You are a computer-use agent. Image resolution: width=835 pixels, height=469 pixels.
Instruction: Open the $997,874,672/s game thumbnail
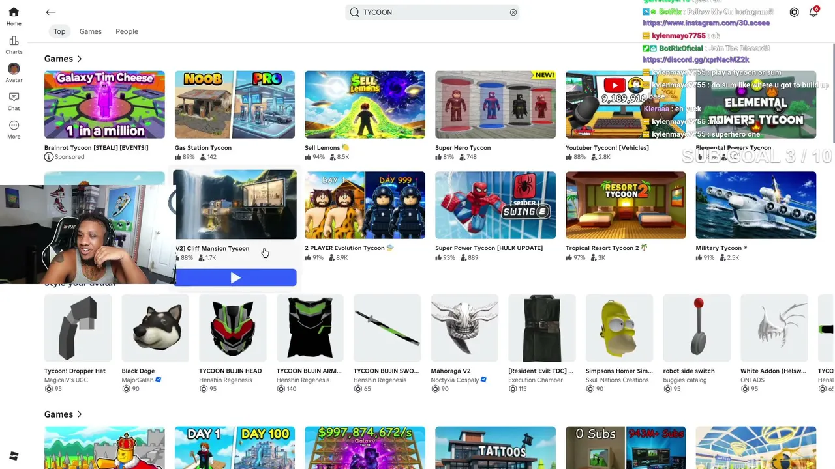(x=365, y=448)
